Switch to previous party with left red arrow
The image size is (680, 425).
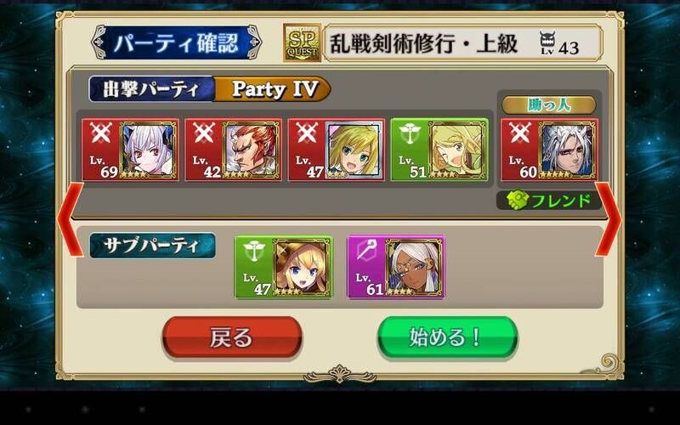[71, 219]
